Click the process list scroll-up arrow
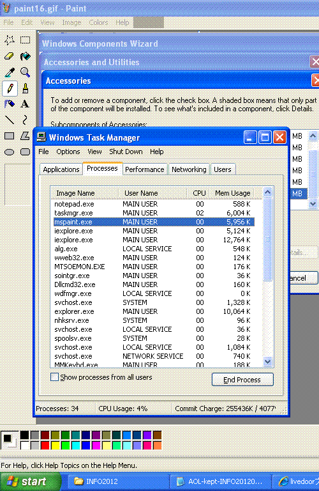Viewport: 319px width, 491px height. (267, 192)
